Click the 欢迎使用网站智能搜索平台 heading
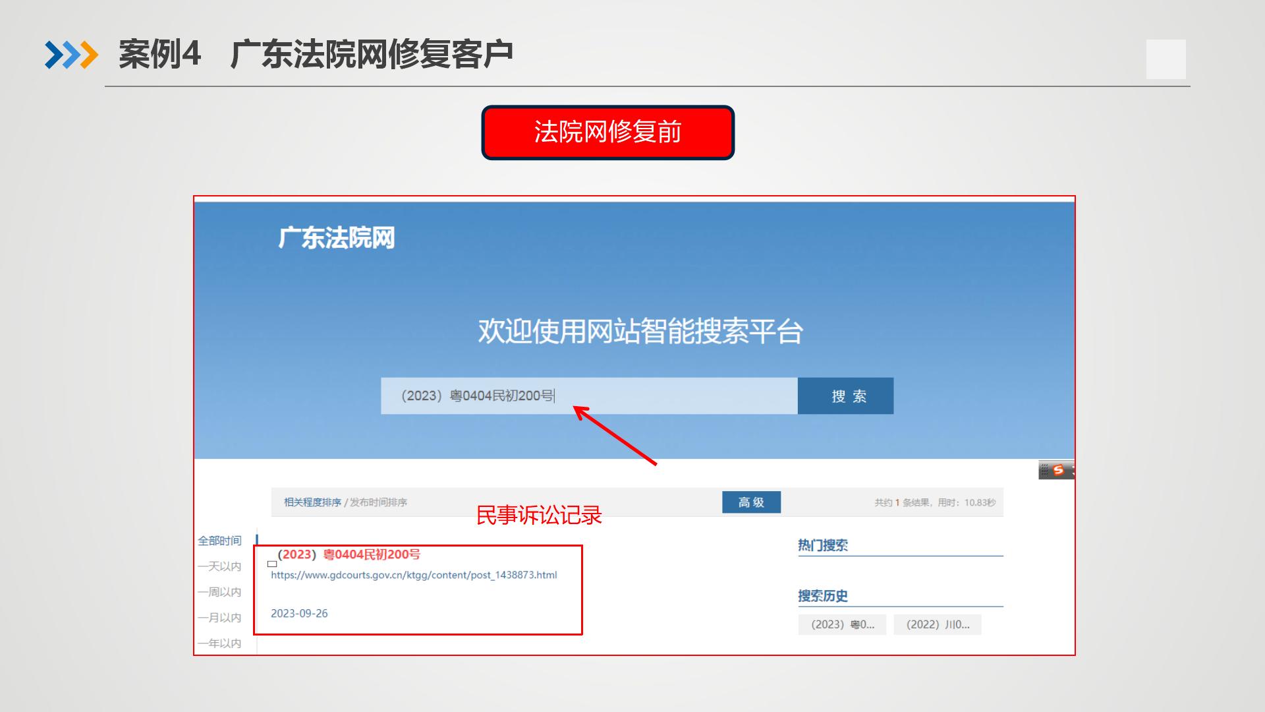The height and width of the screenshot is (712, 1265). (640, 331)
